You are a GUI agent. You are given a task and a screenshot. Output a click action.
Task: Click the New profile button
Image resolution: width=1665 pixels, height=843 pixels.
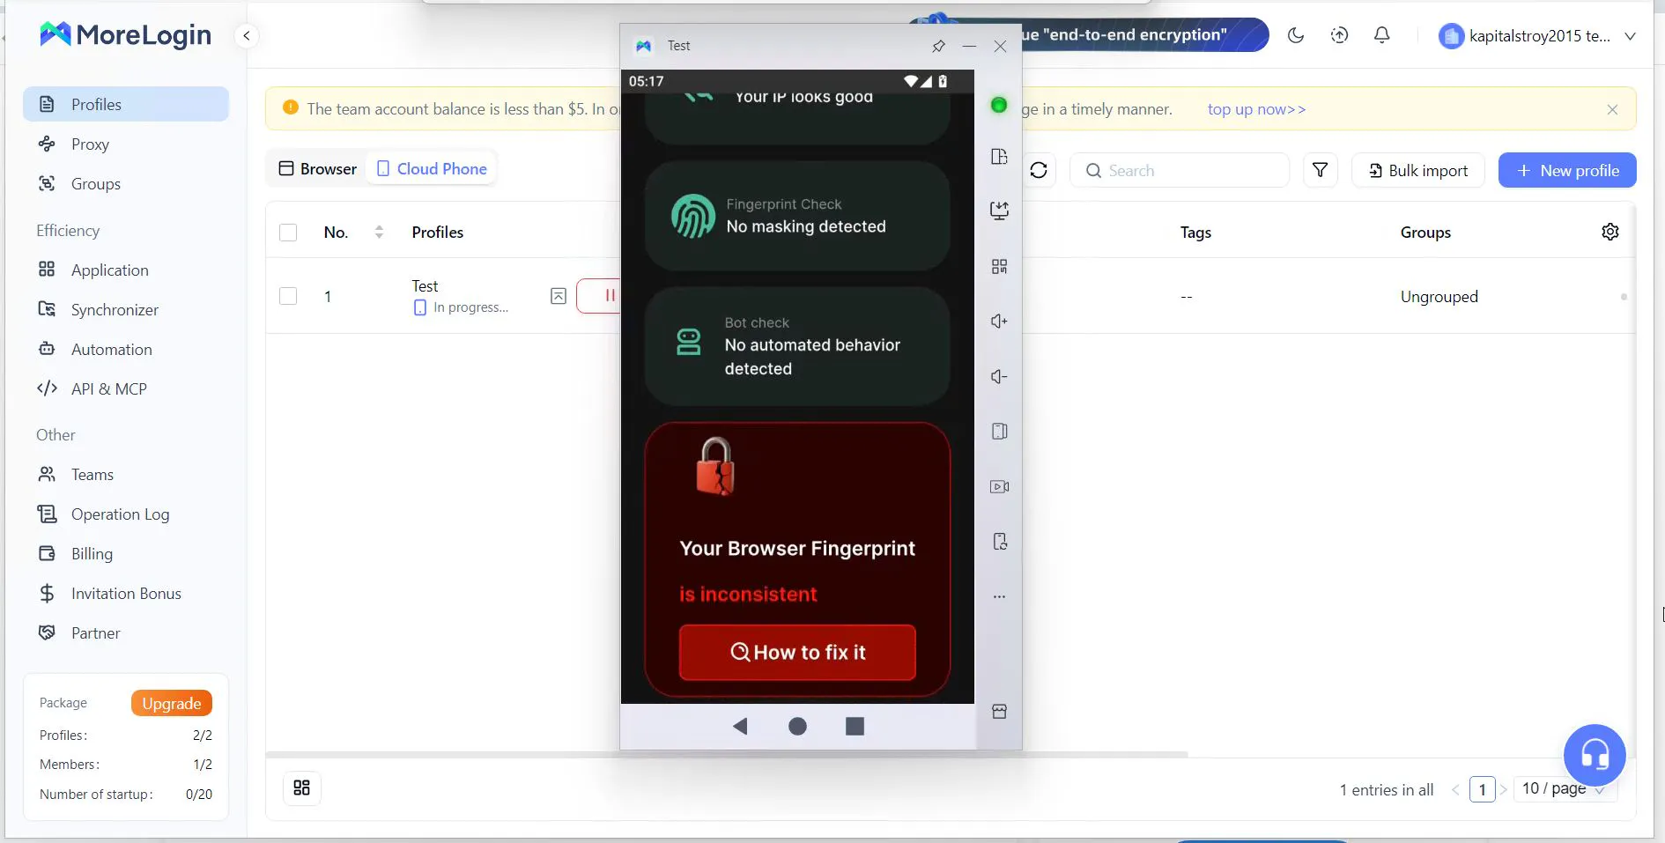(x=1567, y=170)
